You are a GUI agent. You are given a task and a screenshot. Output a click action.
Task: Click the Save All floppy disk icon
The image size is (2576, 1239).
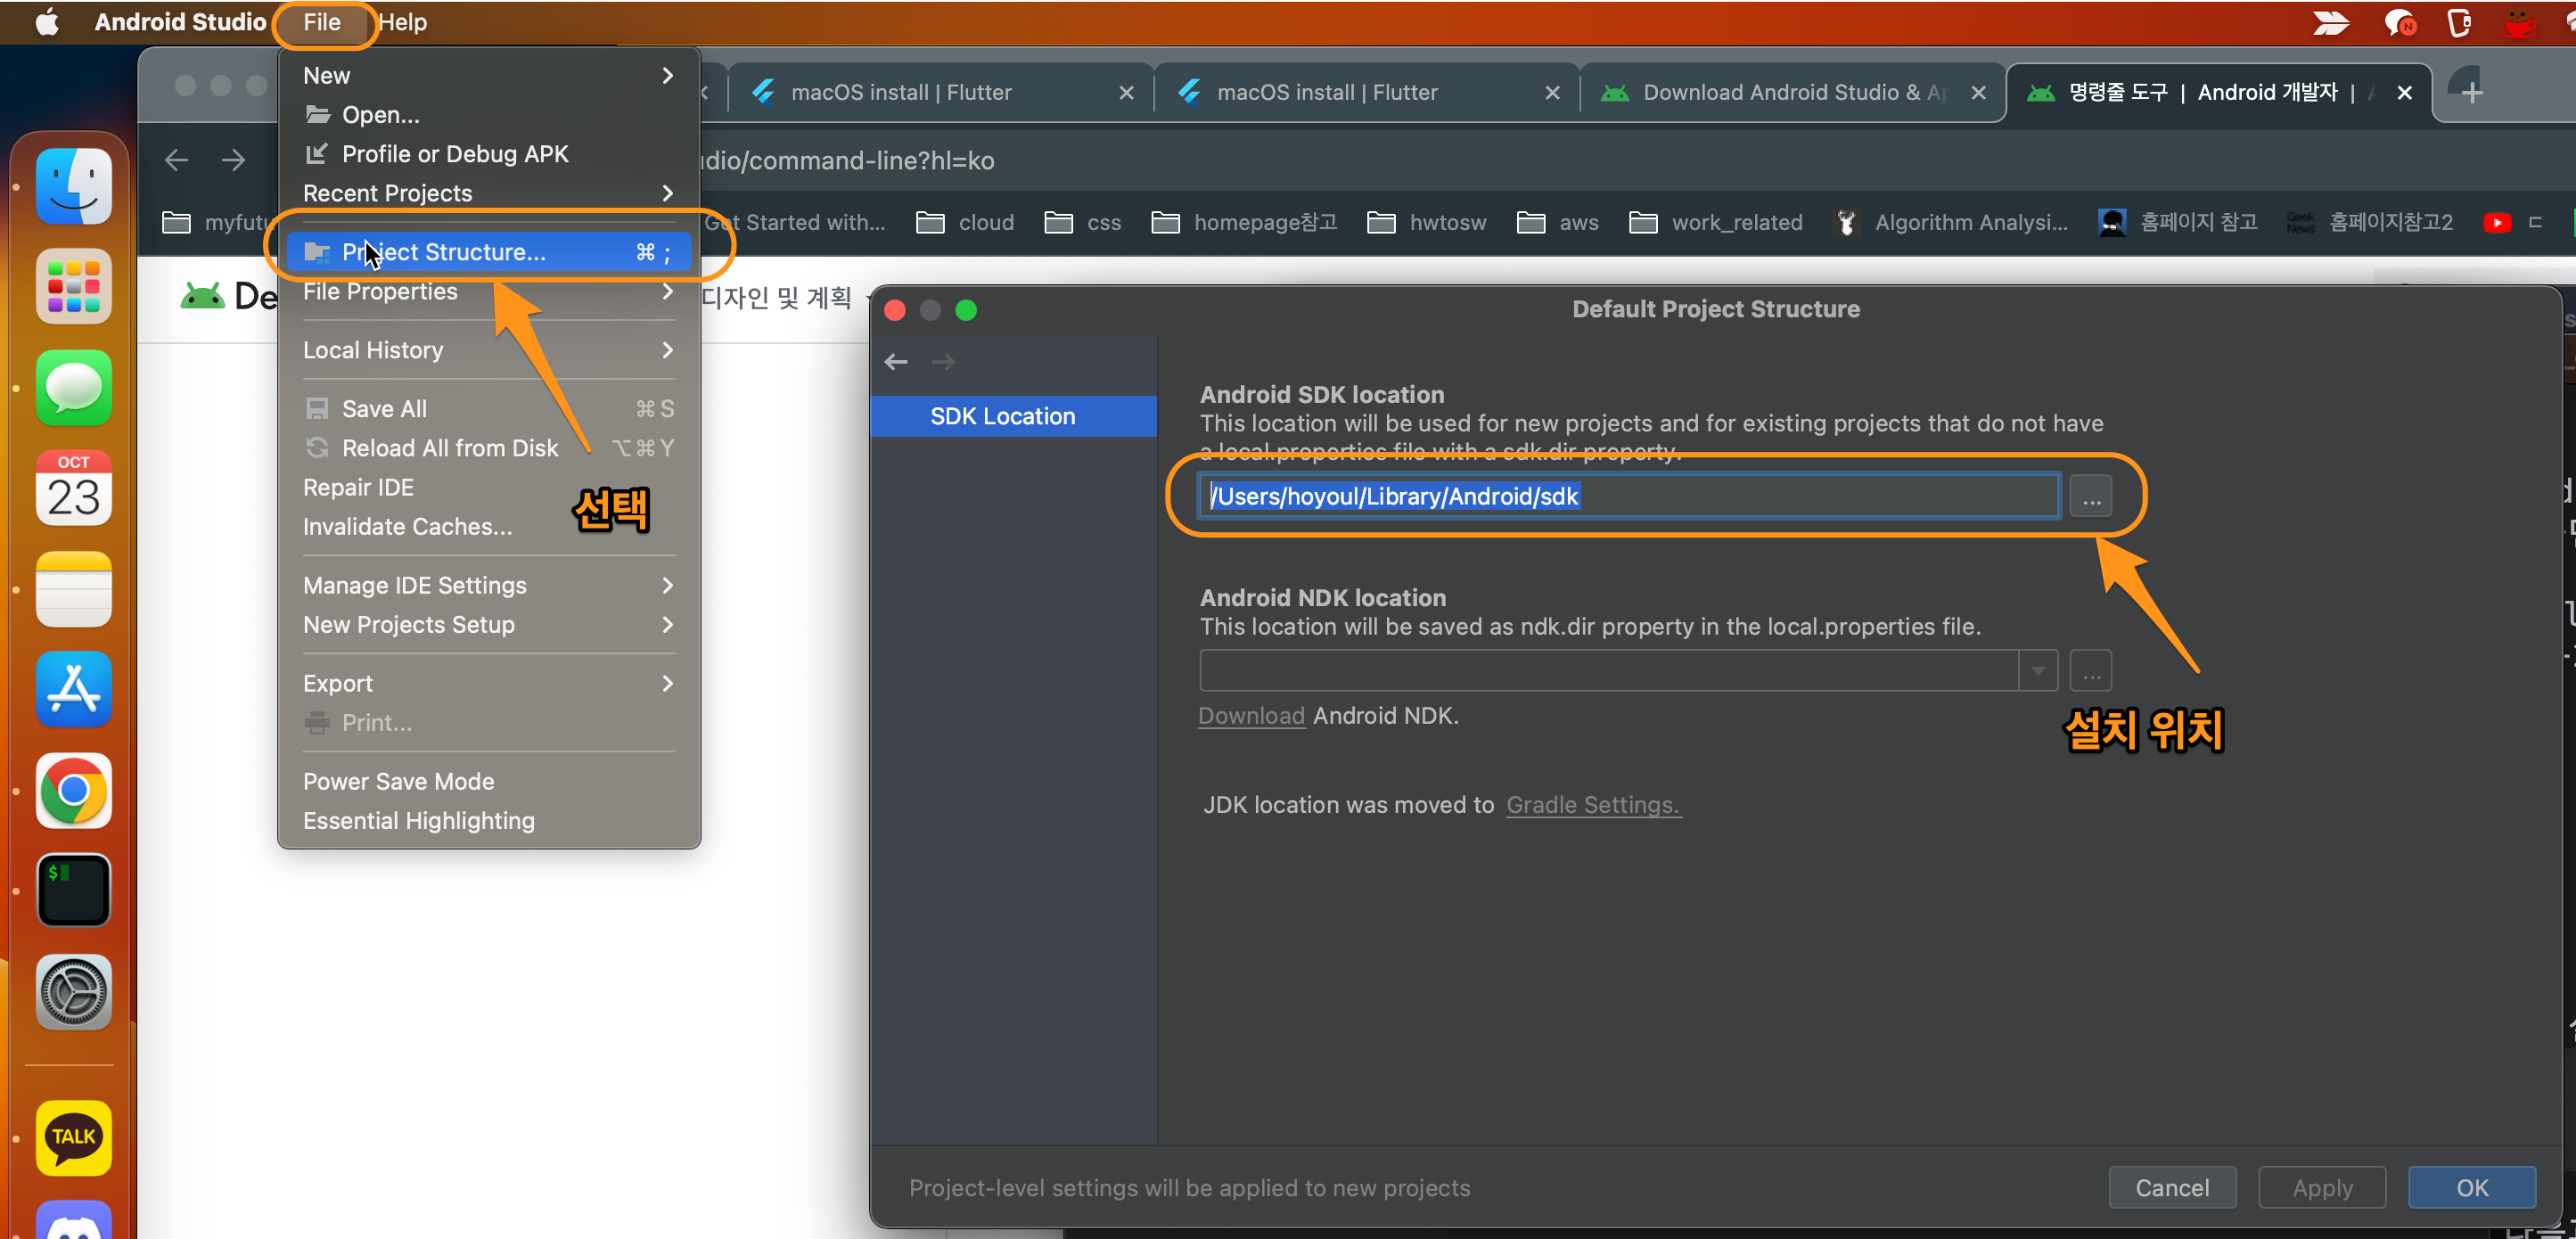click(x=317, y=408)
